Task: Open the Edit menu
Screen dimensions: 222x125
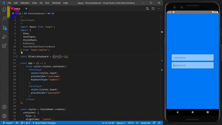Action: coord(16,3)
